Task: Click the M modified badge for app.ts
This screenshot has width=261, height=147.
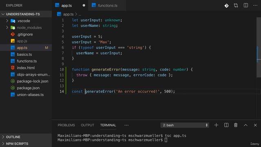Action: coord(46,48)
